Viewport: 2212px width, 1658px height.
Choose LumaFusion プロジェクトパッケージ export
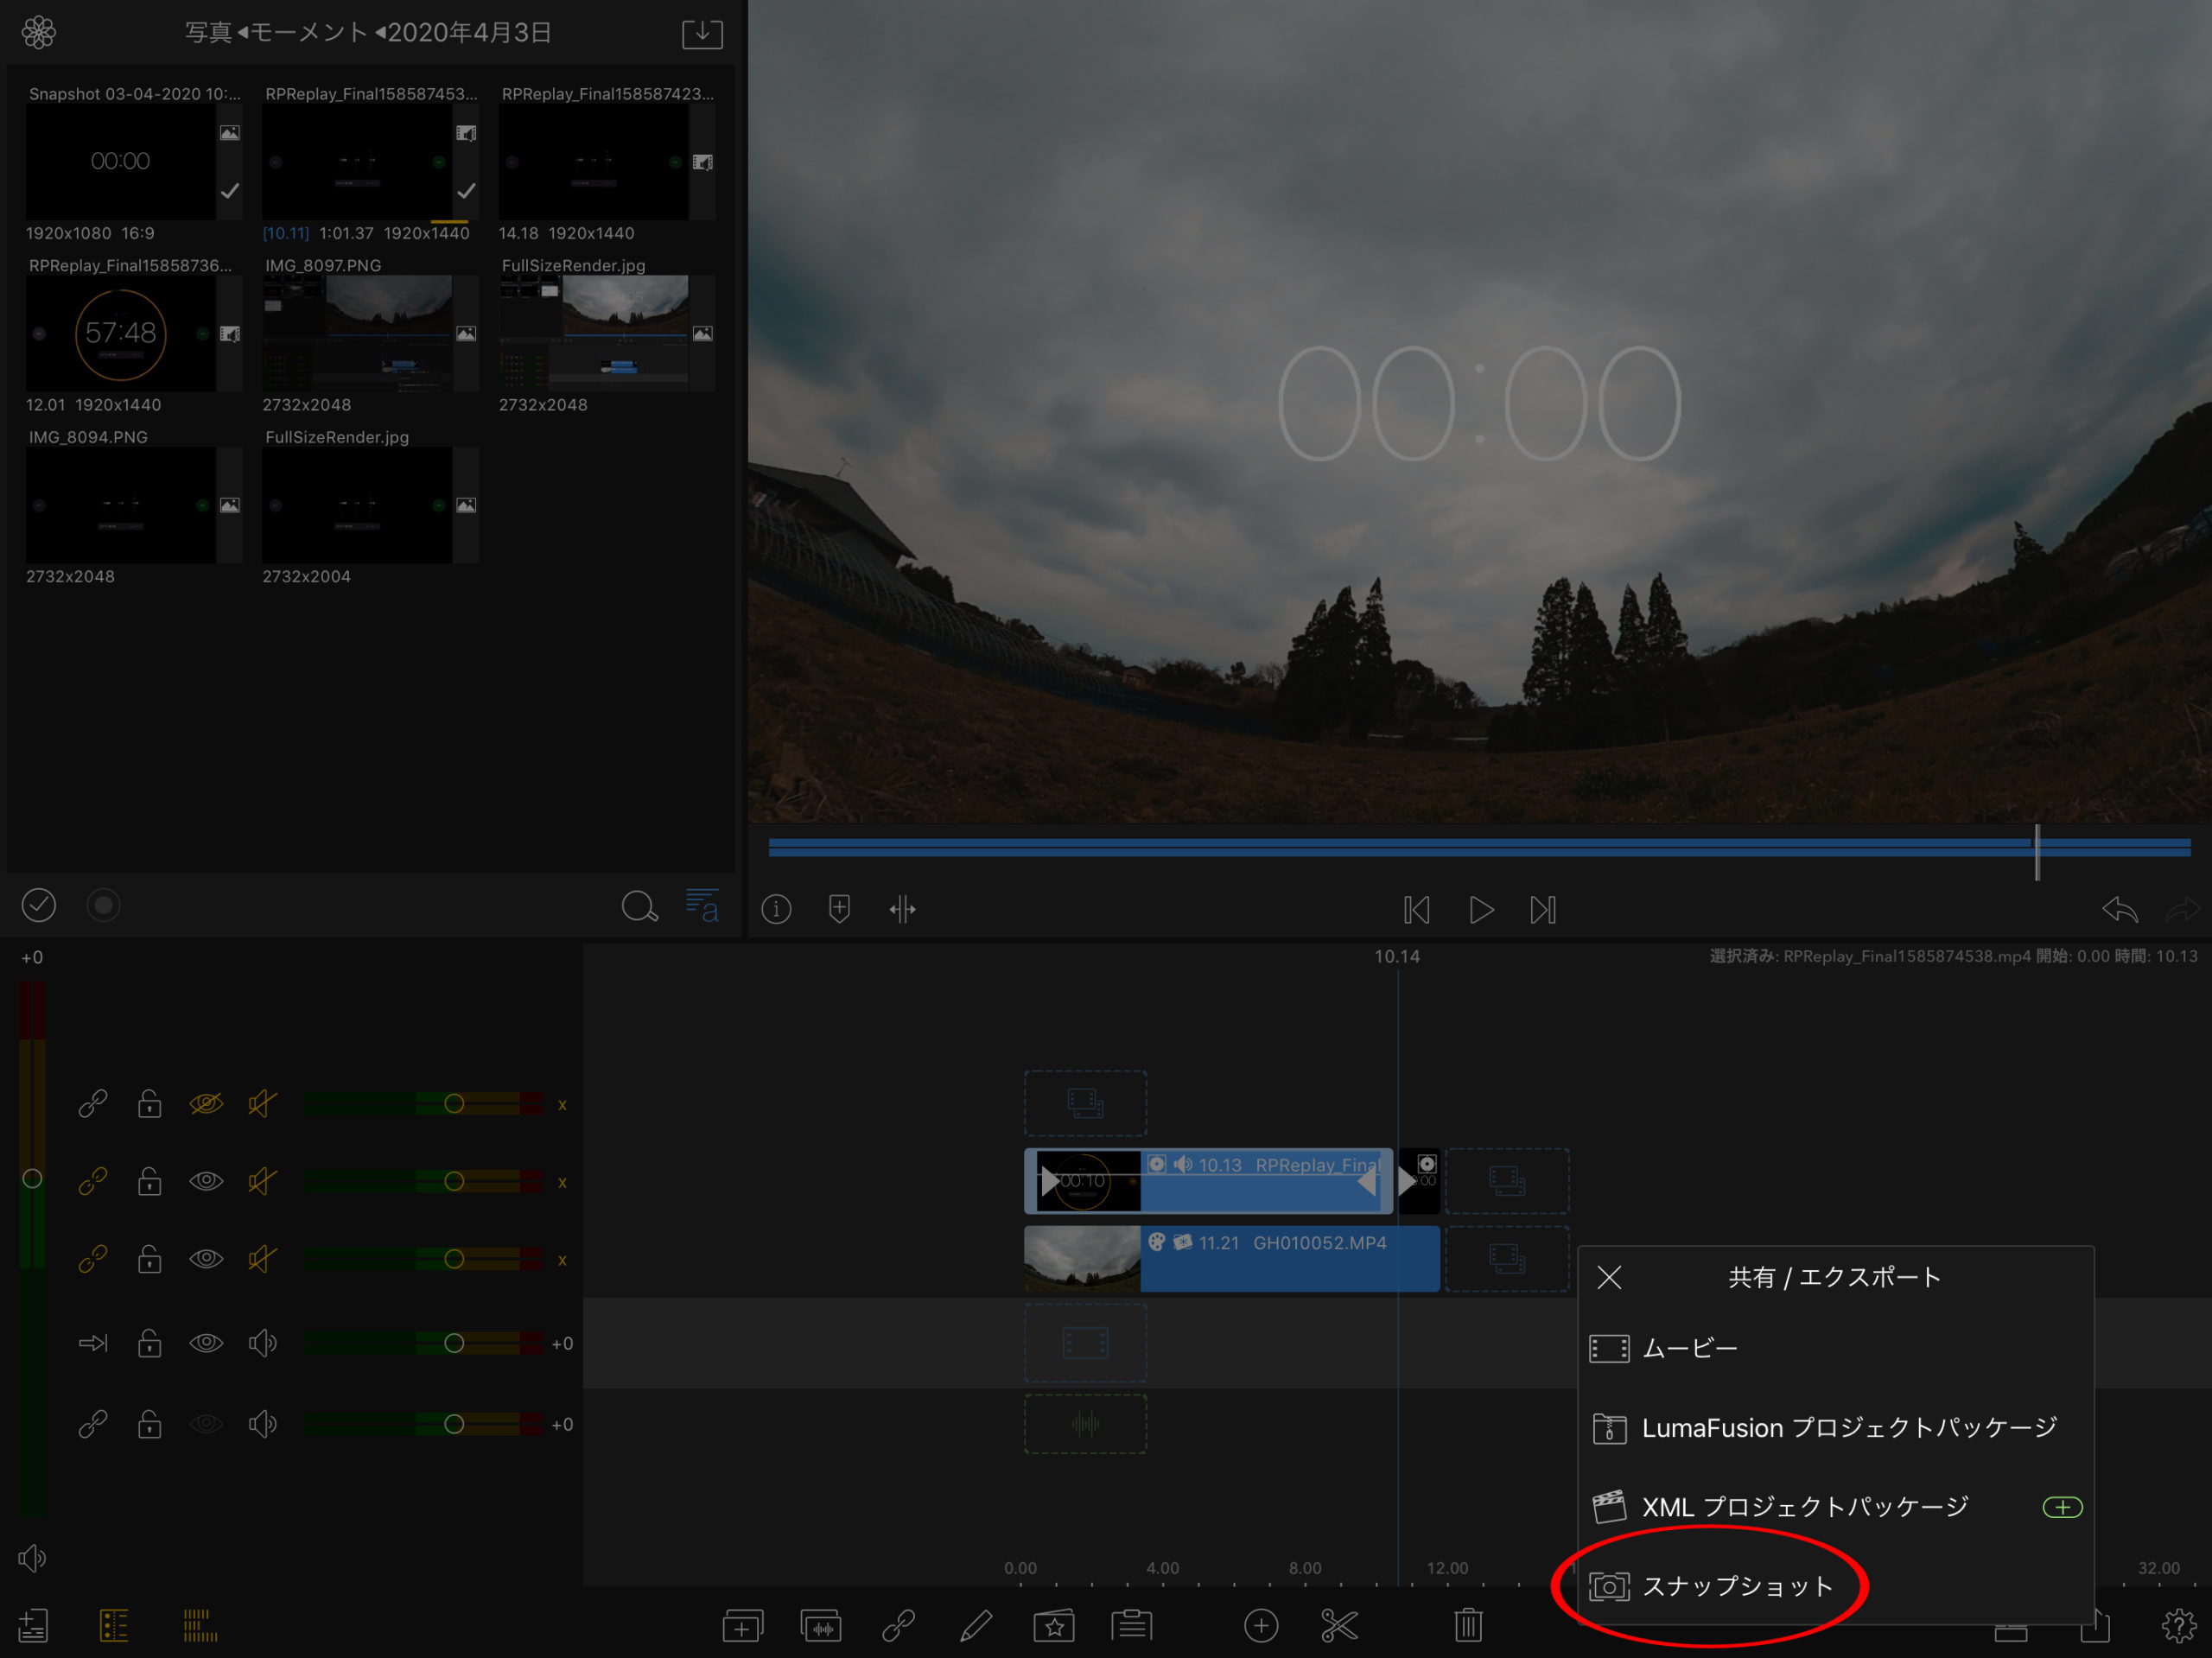[1836, 1428]
